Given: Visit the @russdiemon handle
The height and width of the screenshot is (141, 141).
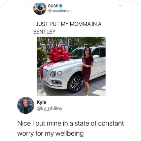Looking at the screenshot, I should 60,11.
